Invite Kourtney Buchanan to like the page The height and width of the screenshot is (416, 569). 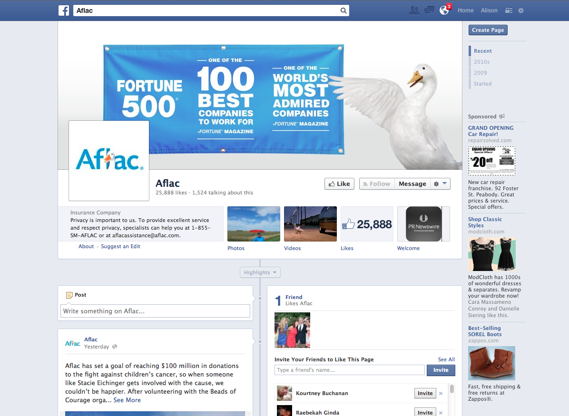point(425,393)
